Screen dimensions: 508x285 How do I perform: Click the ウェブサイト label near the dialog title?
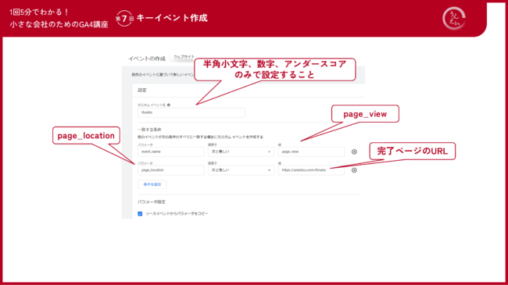(x=184, y=57)
